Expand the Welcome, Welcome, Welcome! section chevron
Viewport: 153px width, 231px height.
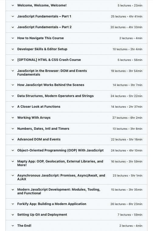pyautogui.click(x=13, y=6)
